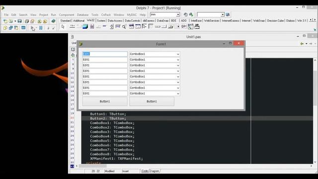Open the Help contents book icon

tap(53, 21)
